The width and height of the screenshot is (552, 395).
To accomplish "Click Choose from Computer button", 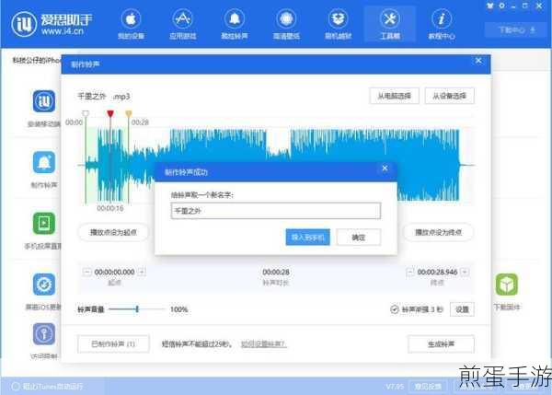I will click(x=395, y=96).
